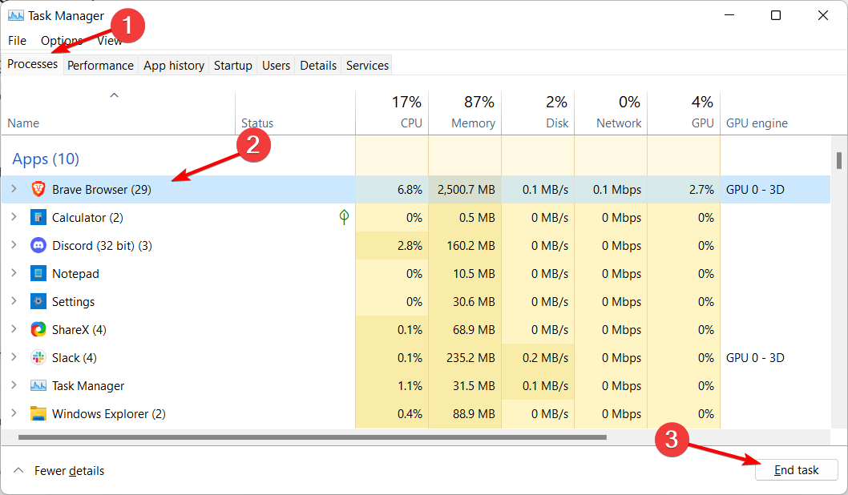Click the 0.2 MB/s disk cell for Slack

click(x=538, y=358)
